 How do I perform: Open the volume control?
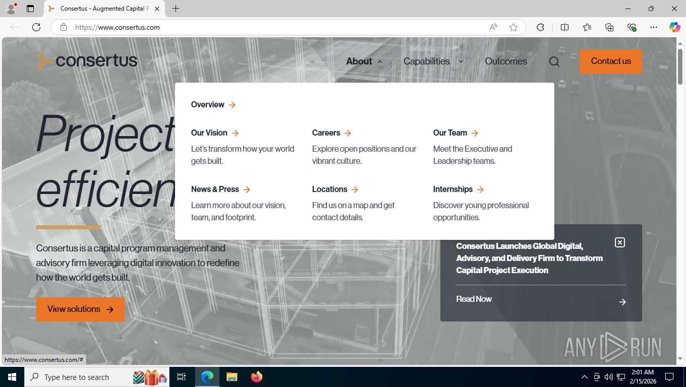pos(609,377)
